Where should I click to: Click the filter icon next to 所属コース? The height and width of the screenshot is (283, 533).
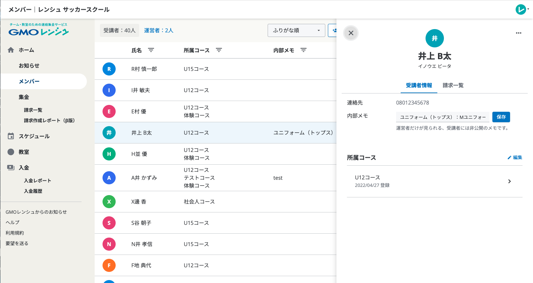(219, 50)
